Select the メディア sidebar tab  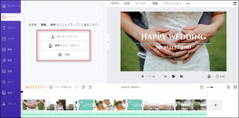click(x=11, y=17)
